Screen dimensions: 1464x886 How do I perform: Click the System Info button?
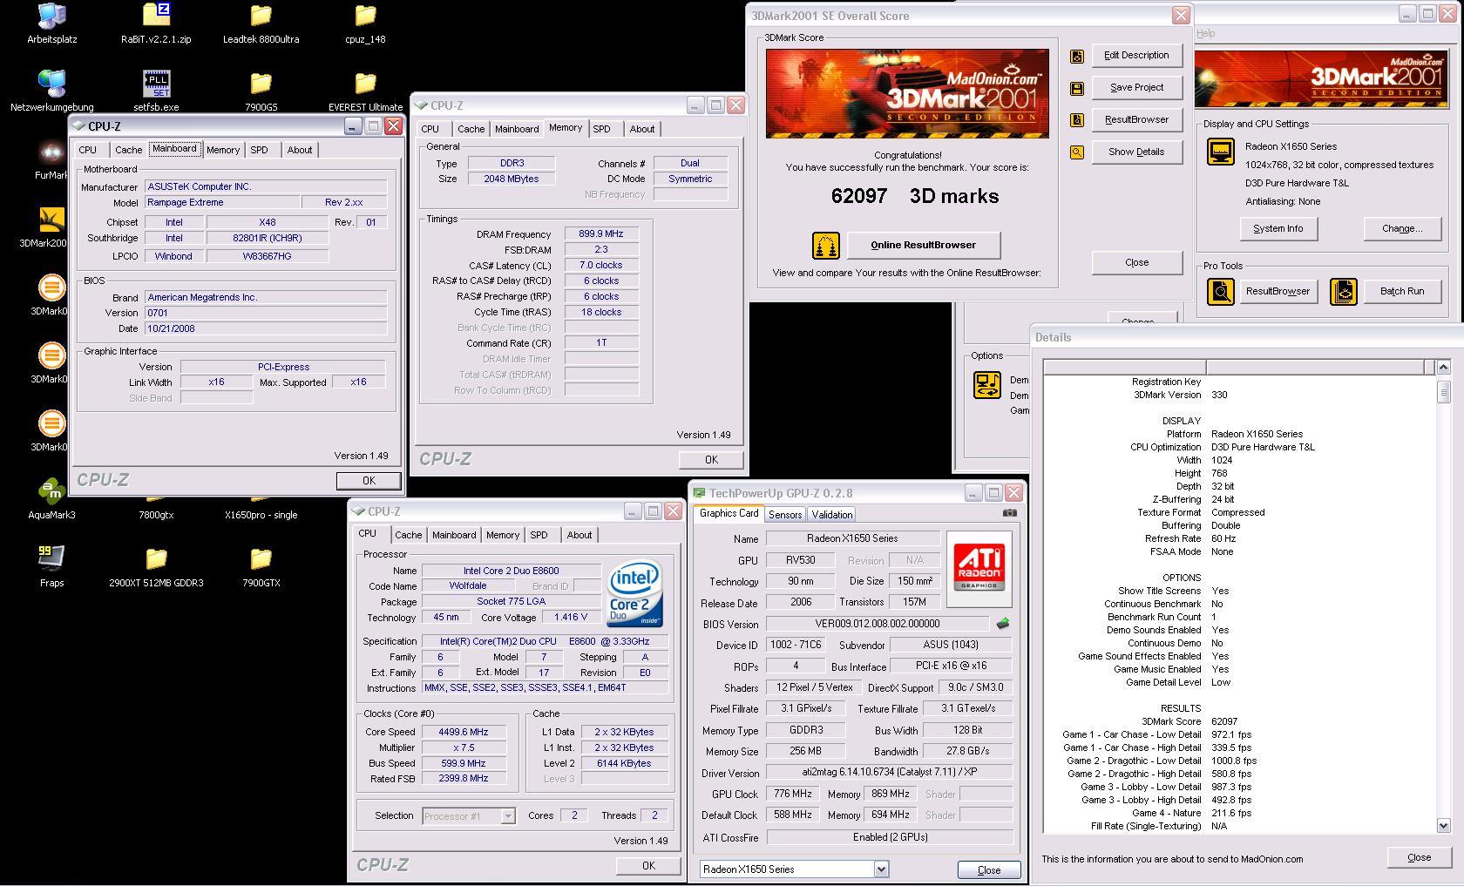point(1278,228)
